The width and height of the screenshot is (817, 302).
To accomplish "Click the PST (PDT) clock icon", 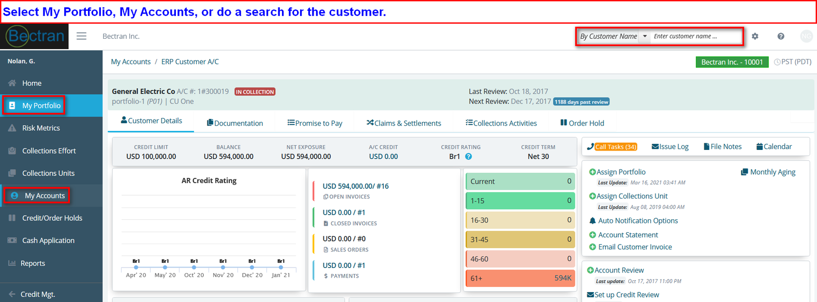I will 777,62.
